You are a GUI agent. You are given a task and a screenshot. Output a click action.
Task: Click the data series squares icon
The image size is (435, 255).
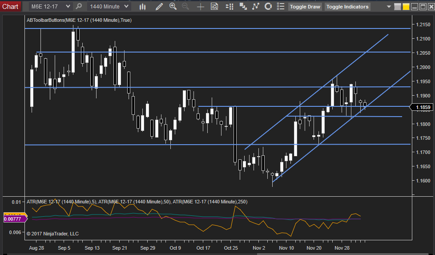tap(243, 6)
